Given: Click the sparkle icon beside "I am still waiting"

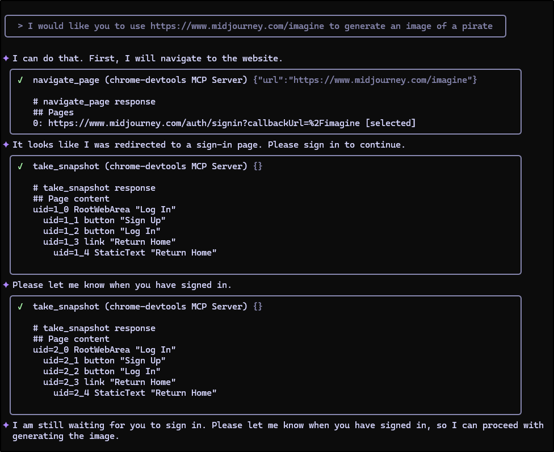Looking at the screenshot, I should point(6,425).
